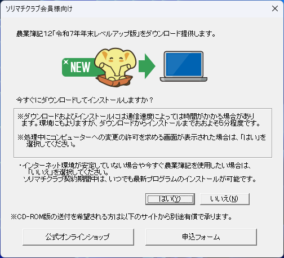Viewport: 284px width, 258px height.
Task: Open the 申込フォーム button
Action: pyautogui.click(x=201, y=237)
